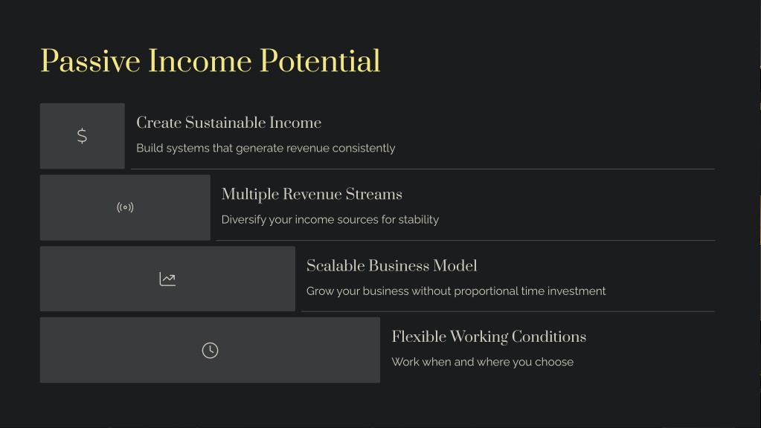The height and width of the screenshot is (428, 761).
Task: Click the divider line under Create Sustainable Income
Action: click(x=423, y=169)
